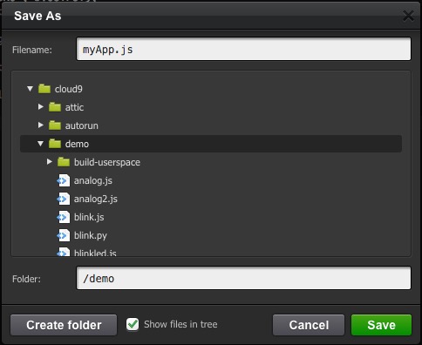Click the Cancel button
422x345 pixels.
tap(309, 325)
